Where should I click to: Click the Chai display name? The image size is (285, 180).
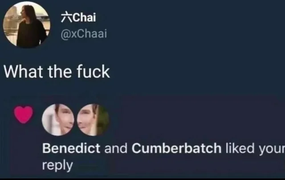[84, 17]
